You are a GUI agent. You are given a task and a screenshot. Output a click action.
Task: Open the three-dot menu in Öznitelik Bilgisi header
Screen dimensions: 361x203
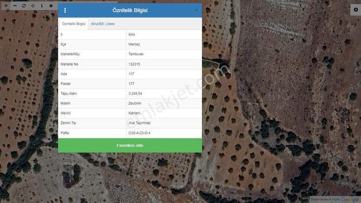click(65, 10)
